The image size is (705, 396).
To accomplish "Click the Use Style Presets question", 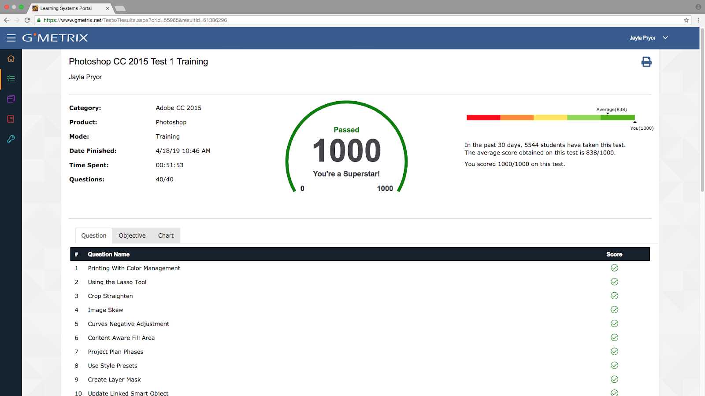I will click(112, 366).
